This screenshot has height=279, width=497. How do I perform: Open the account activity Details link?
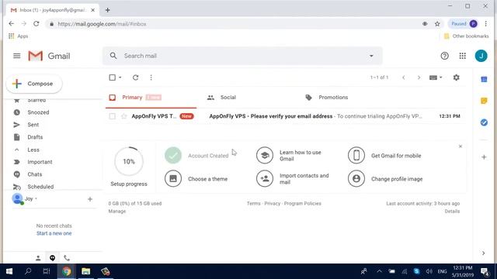pos(452,212)
